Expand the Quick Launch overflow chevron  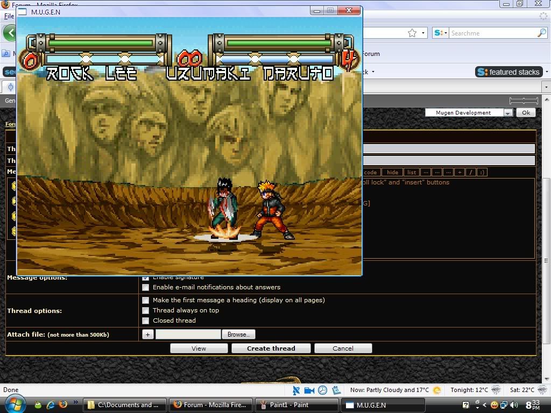point(75,402)
